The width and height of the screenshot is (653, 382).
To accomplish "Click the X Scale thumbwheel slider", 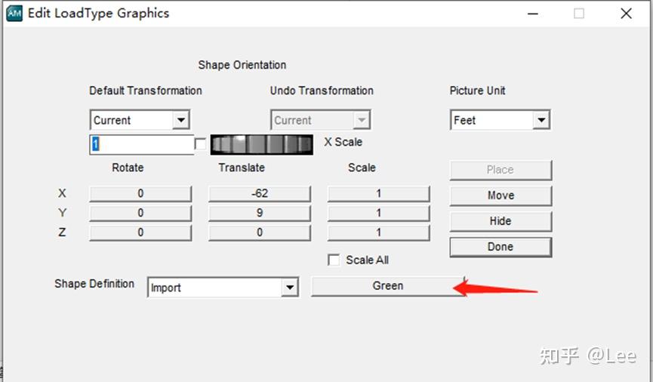I will click(261, 144).
